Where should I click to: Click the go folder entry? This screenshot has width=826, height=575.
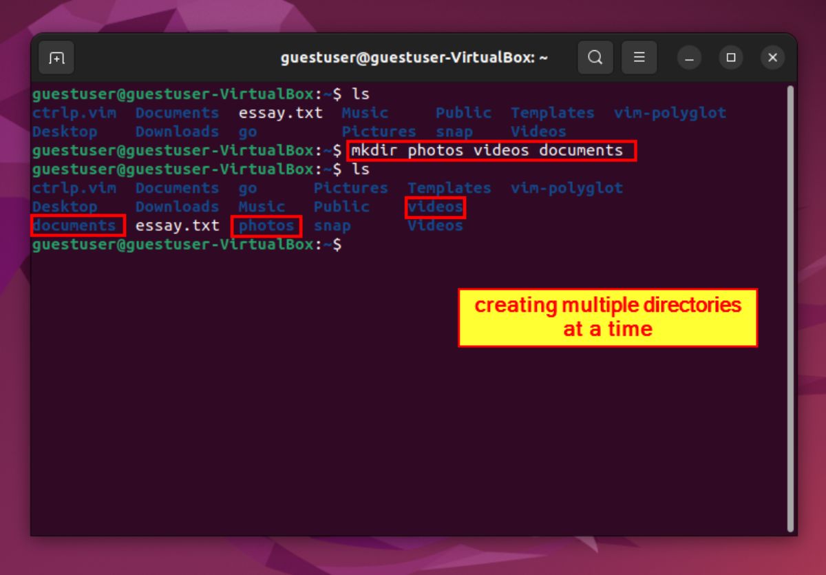(x=248, y=188)
